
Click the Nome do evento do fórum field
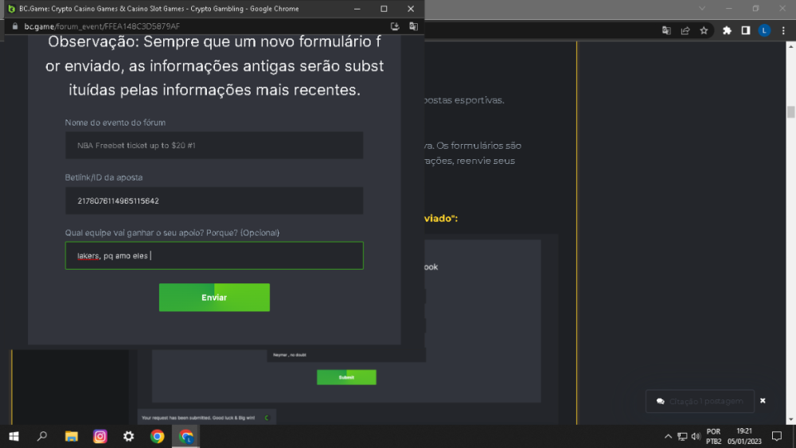tap(214, 146)
